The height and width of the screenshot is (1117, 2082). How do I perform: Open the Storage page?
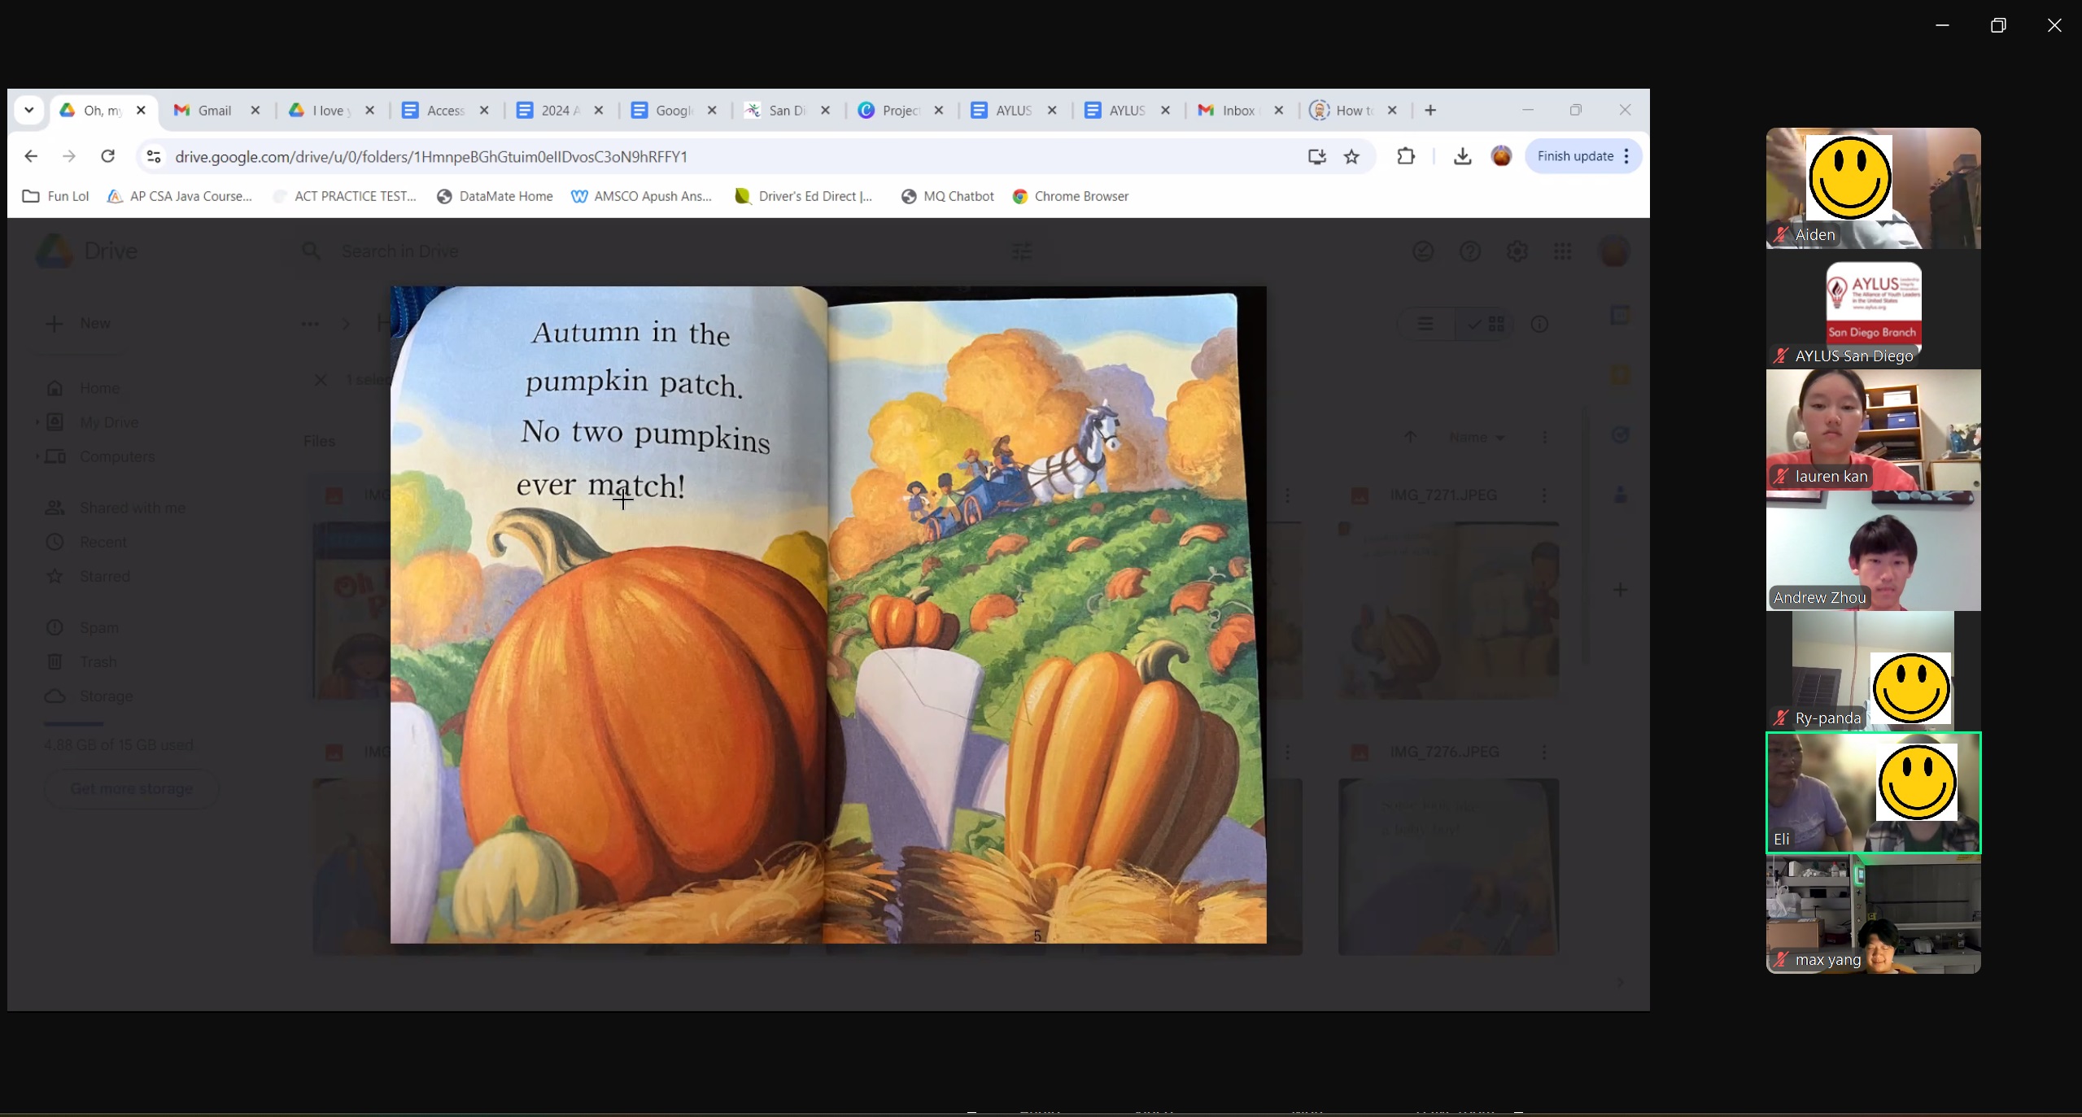coord(89,696)
